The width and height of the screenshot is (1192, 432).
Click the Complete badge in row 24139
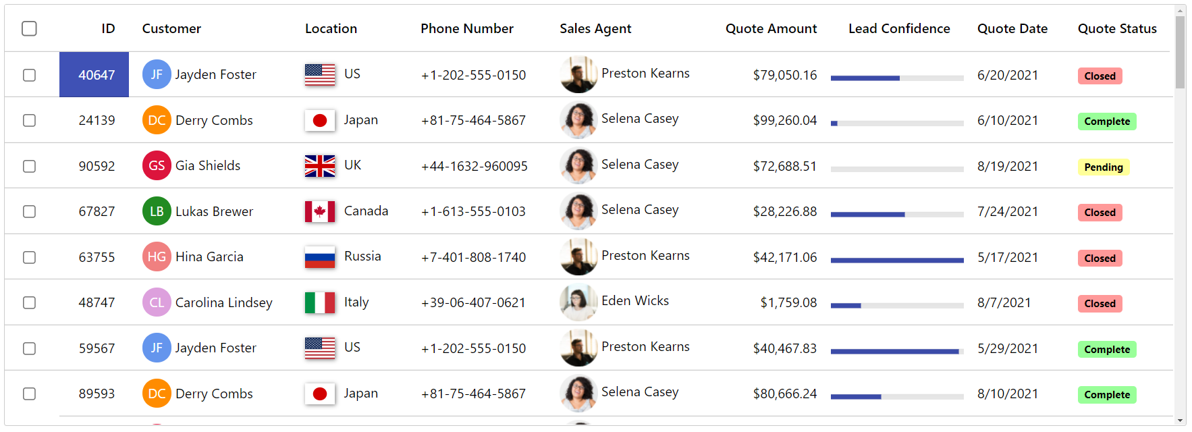1107,122
